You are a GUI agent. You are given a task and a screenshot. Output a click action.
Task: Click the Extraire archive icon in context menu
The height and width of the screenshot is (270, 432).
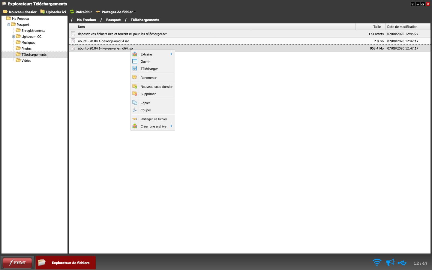(x=135, y=54)
